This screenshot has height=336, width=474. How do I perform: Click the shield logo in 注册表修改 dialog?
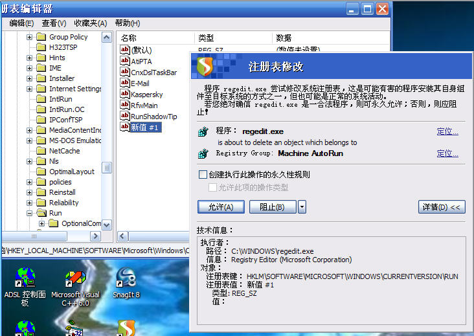[x=205, y=67]
